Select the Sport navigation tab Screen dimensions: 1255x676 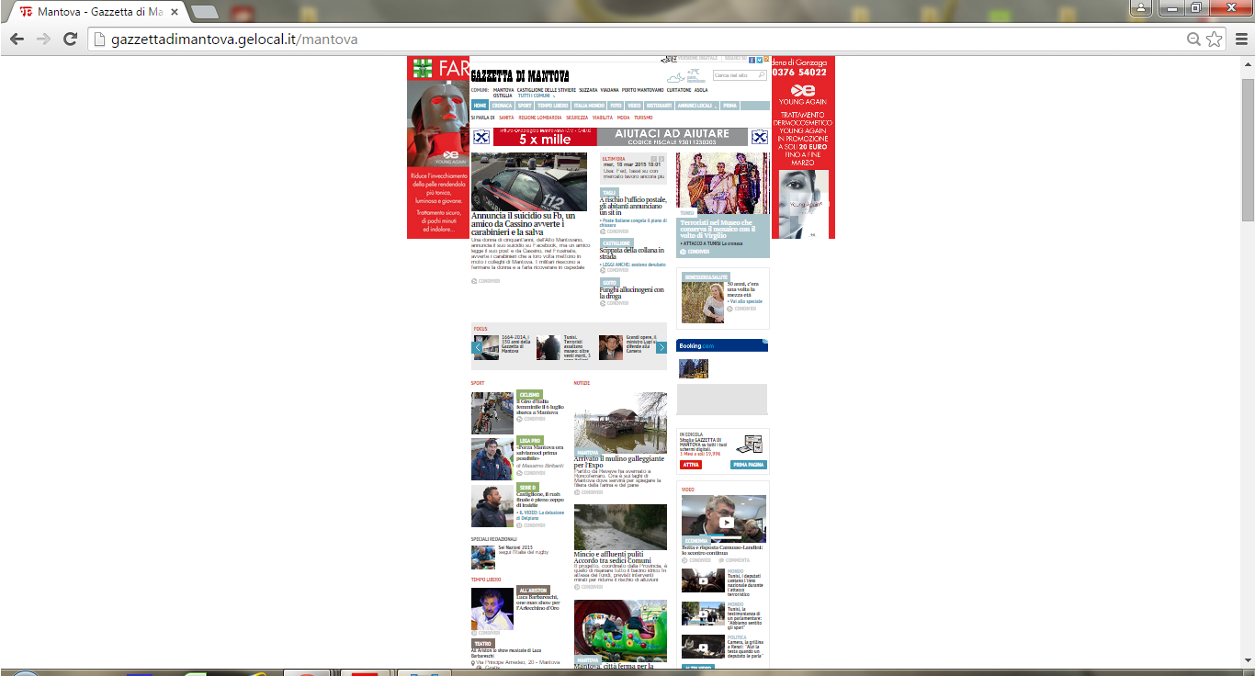[x=525, y=106]
